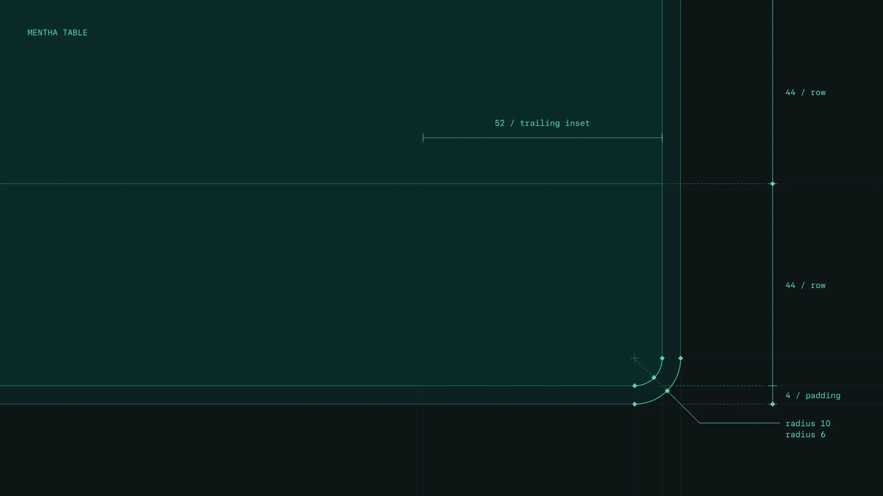This screenshot has height=496, width=883.
Task: Select the "radius 10" label
Action: 808,423
